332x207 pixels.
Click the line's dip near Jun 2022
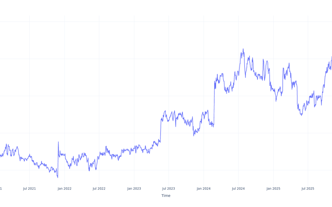89,171
